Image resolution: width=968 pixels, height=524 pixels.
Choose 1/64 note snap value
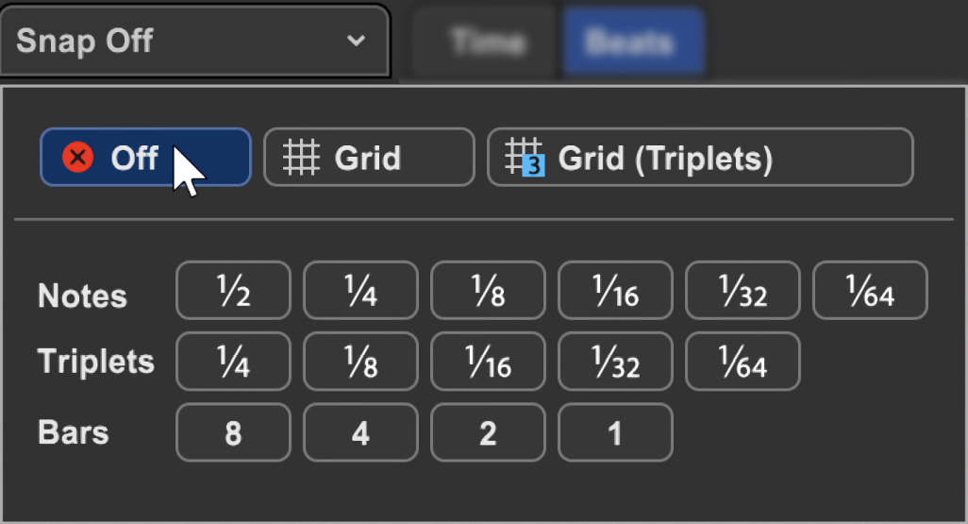(x=871, y=291)
